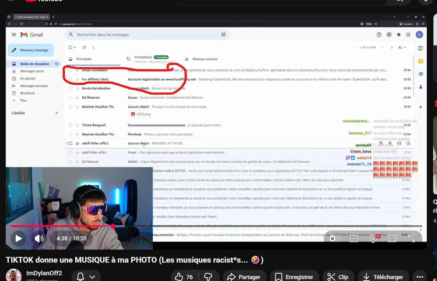Open Google Calendar in the side panel

point(421,48)
